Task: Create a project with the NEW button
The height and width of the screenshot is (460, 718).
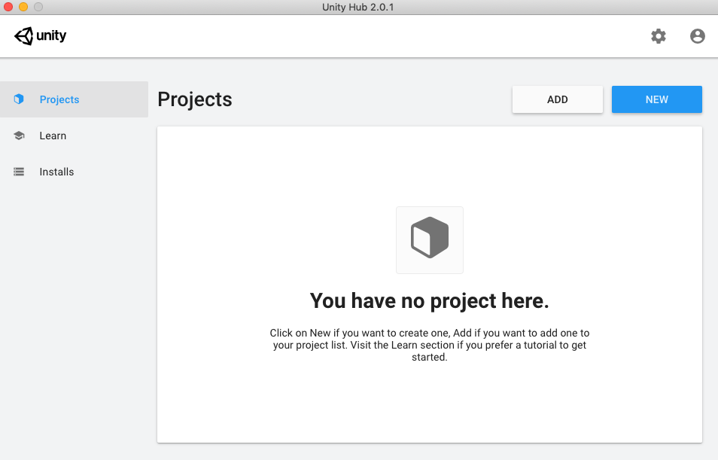Action: point(656,99)
